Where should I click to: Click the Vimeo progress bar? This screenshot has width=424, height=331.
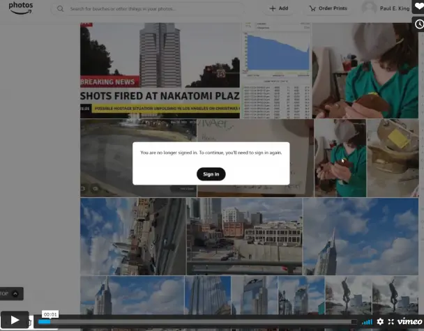(197, 322)
